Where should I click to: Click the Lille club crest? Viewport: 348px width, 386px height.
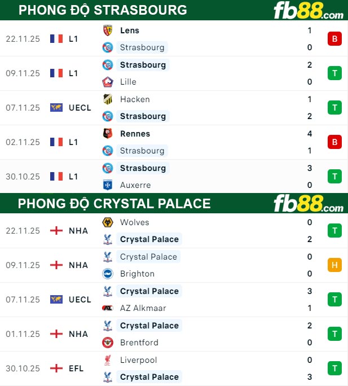(108, 82)
